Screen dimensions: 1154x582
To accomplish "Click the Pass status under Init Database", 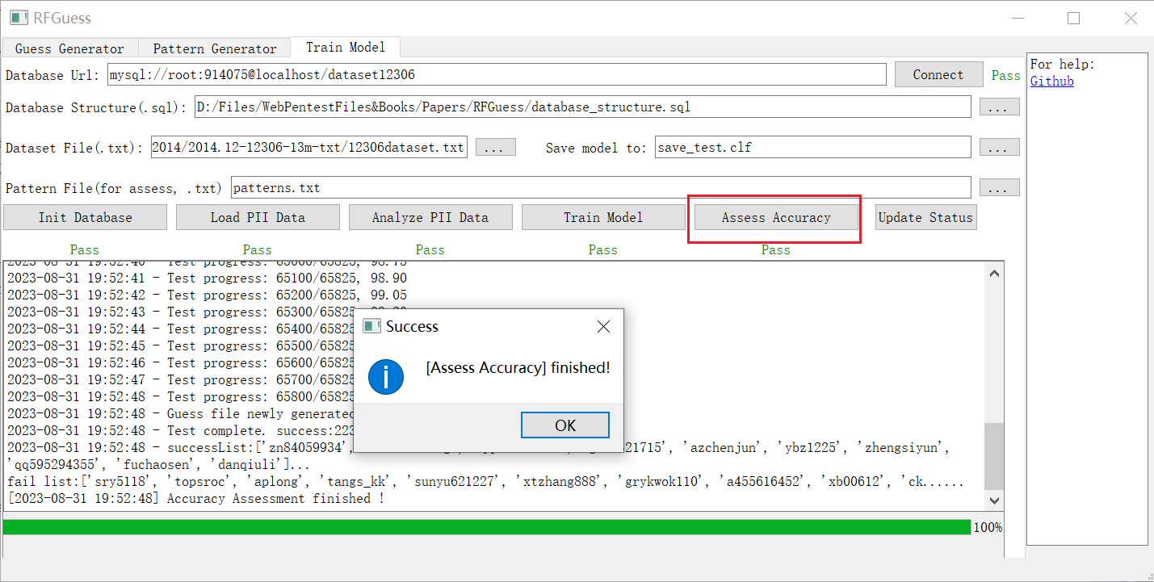I will click(85, 250).
